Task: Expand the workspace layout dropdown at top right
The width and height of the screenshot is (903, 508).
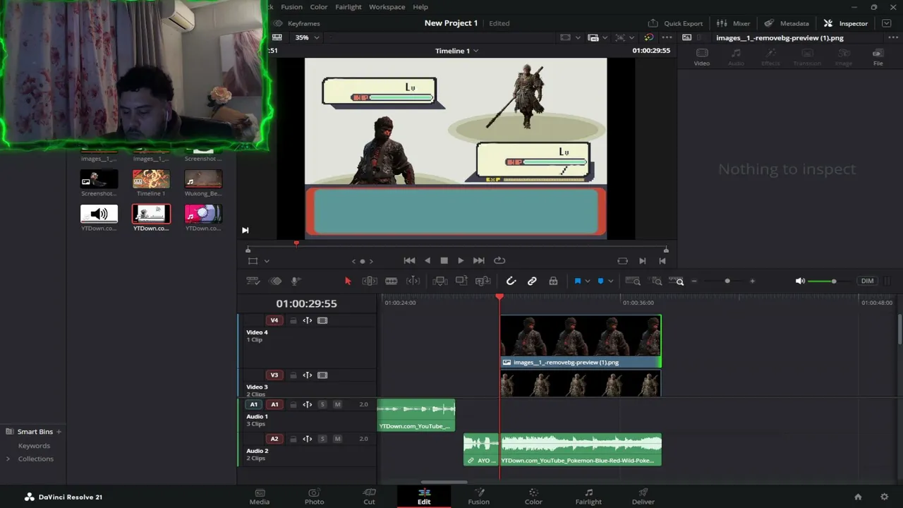Action: (887, 23)
